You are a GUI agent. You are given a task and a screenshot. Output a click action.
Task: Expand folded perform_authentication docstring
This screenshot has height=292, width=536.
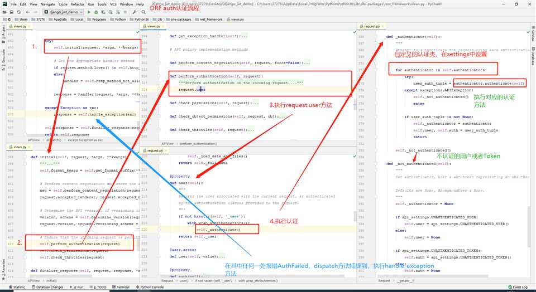pos(241,83)
